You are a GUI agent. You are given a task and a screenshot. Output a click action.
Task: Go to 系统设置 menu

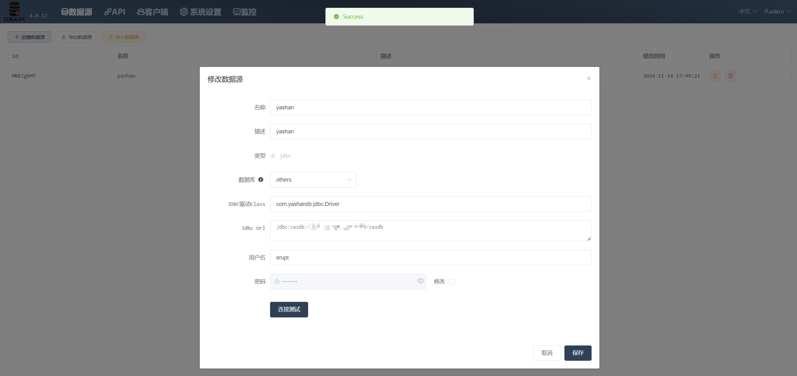200,12
